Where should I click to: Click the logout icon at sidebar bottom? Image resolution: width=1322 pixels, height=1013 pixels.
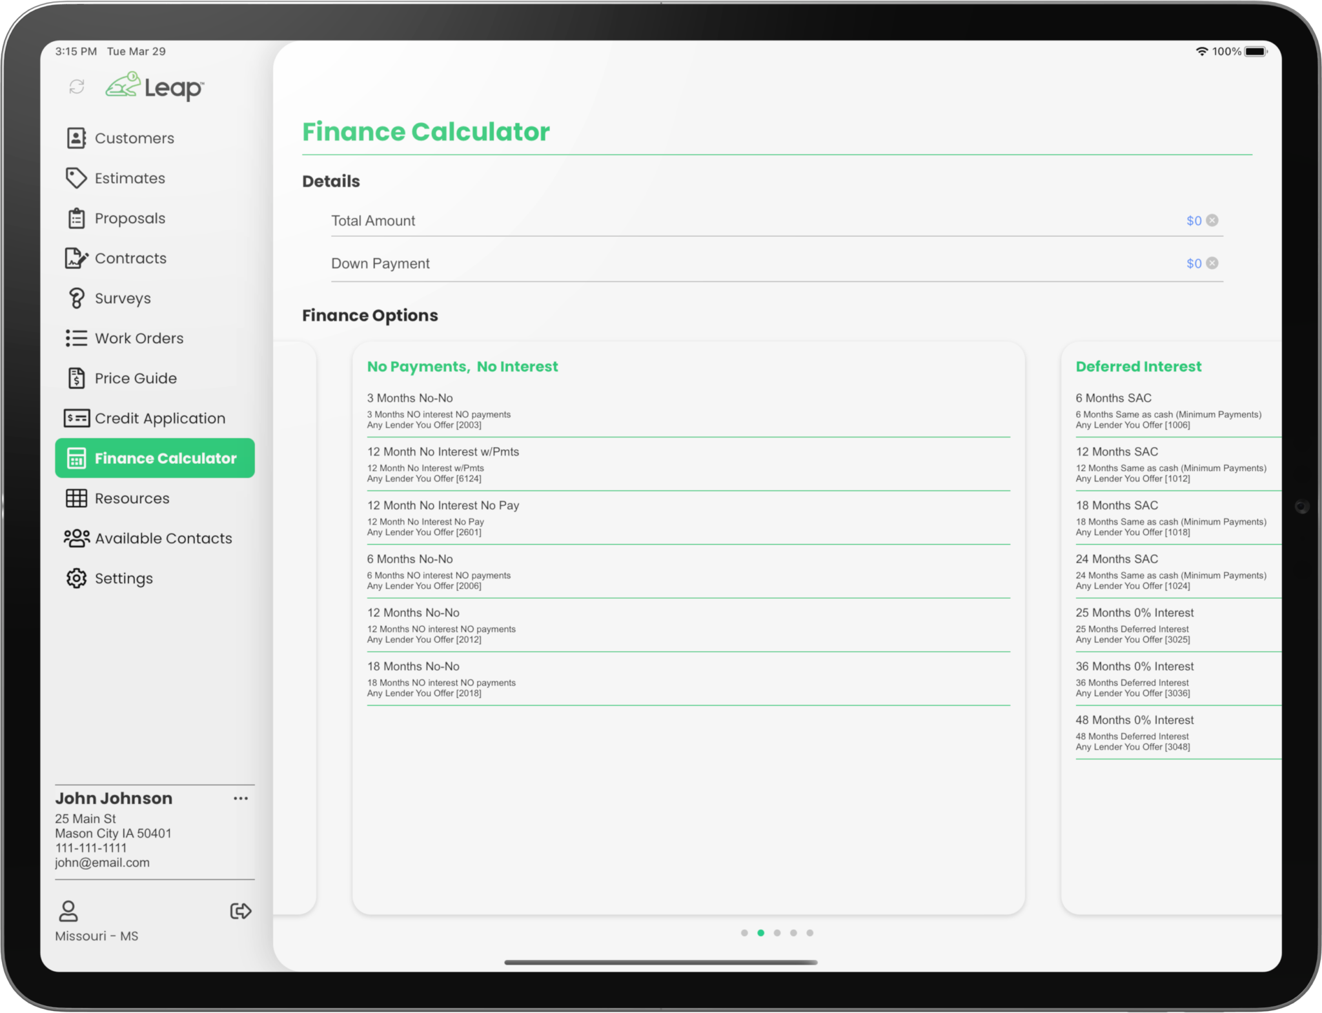pyautogui.click(x=241, y=911)
